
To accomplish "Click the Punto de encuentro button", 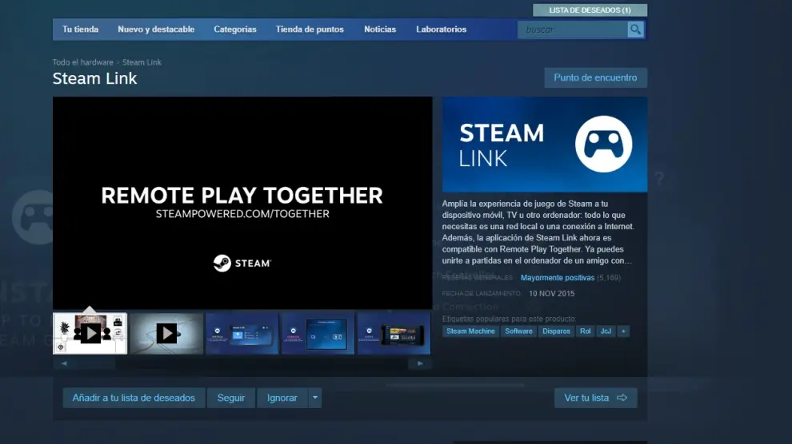I will click(595, 77).
